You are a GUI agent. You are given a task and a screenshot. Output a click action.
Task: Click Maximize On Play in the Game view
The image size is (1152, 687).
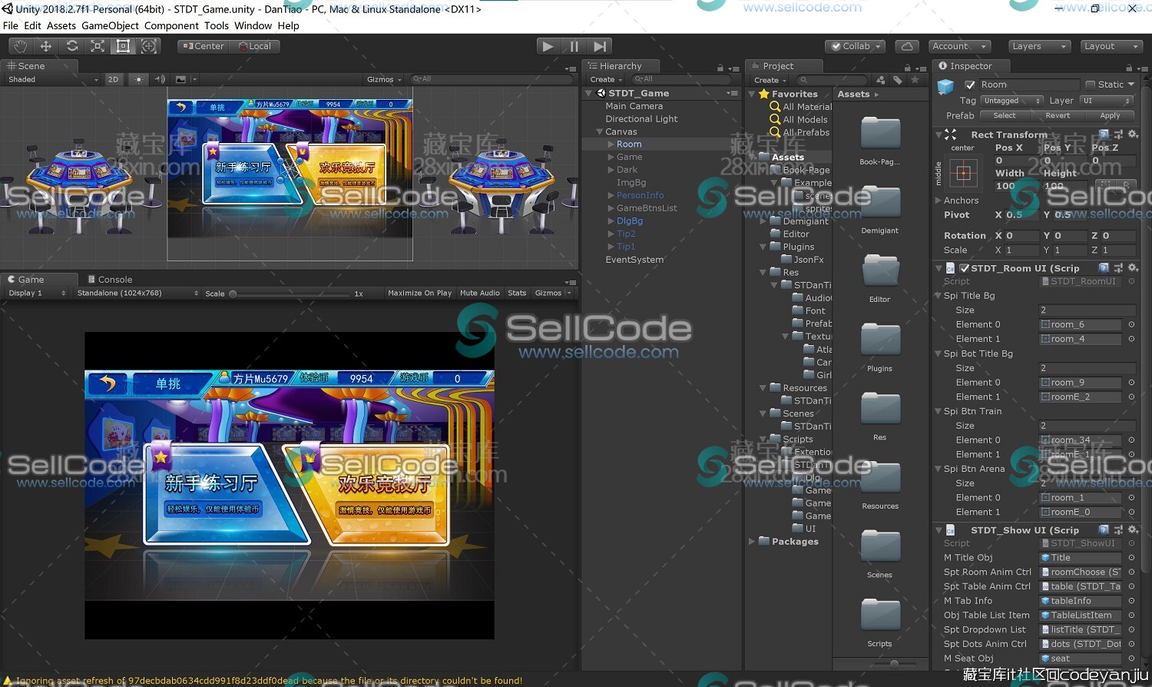point(419,293)
